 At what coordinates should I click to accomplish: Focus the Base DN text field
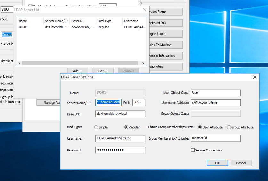pyautogui.click(x=120, y=114)
